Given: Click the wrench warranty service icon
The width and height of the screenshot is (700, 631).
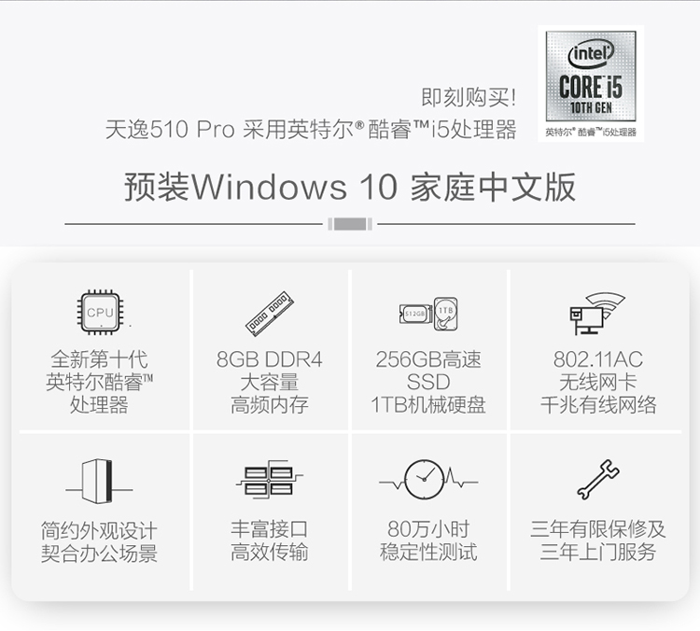Looking at the screenshot, I should tap(597, 479).
